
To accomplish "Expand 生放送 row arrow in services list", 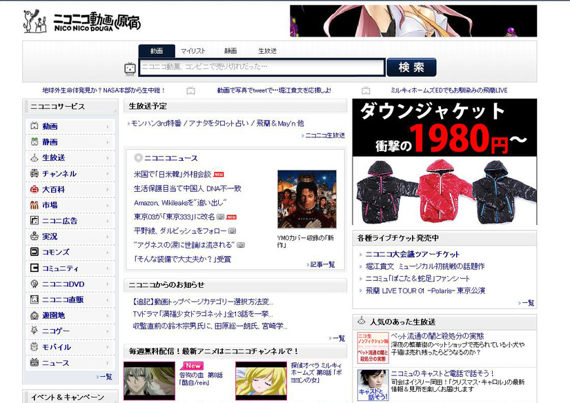I will click(108, 158).
